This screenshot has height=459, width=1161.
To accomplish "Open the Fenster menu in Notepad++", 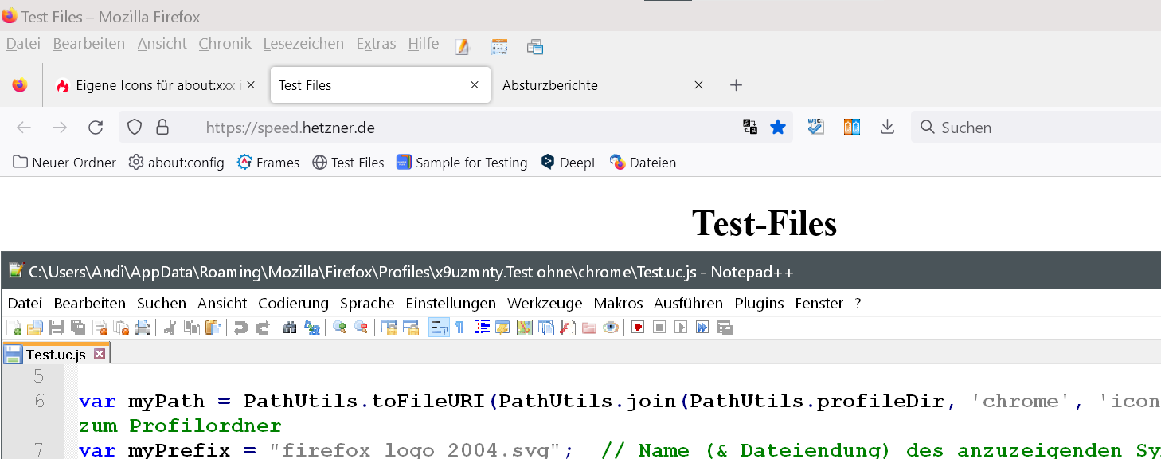I will pyautogui.click(x=819, y=303).
